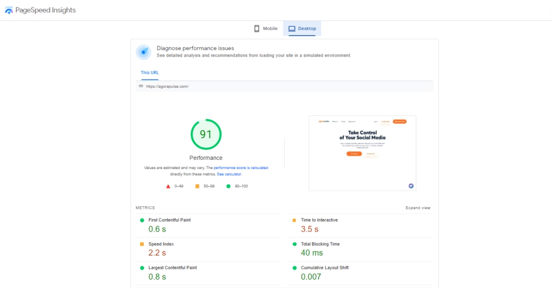
Task: Expand the Time to Interactive metric
Action: click(x=319, y=220)
